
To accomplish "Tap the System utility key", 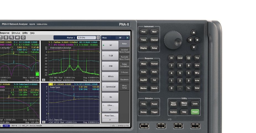I will click(x=173, y=112).
